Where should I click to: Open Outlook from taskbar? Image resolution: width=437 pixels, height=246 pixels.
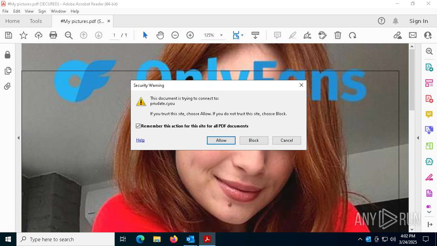point(190,239)
